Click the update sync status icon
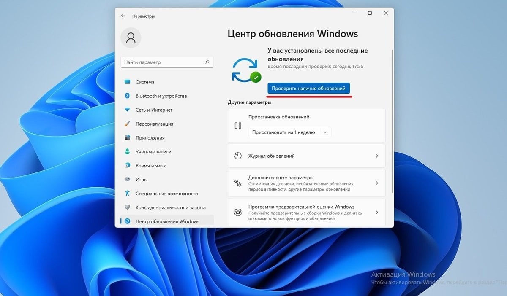This screenshot has height=296, width=507. tap(246, 70)
